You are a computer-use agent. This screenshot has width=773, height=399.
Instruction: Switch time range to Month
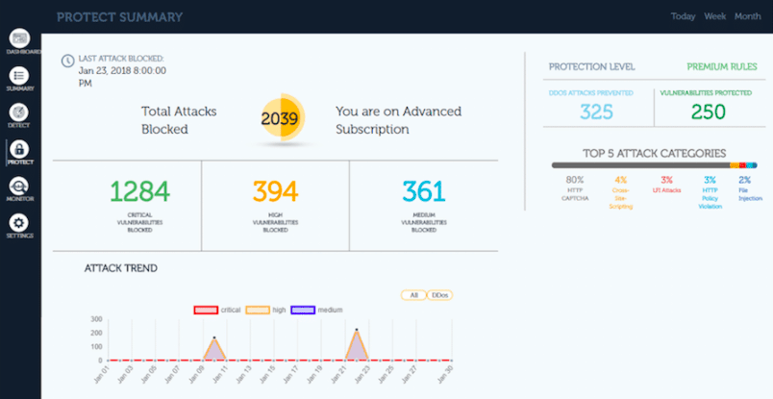pyautogui.click(x=747, y=16)
